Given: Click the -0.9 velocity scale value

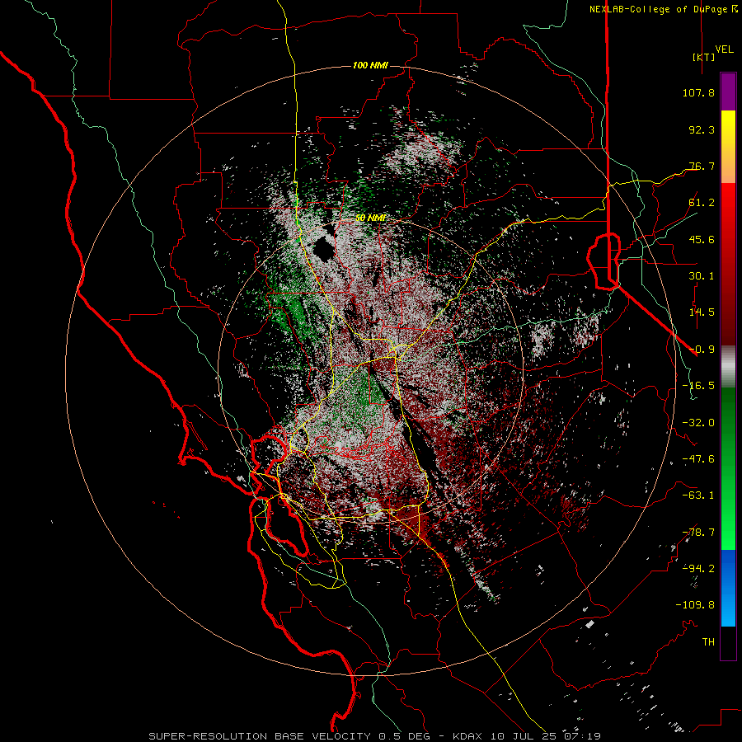Looking at the screenshot, I should 702,350.
